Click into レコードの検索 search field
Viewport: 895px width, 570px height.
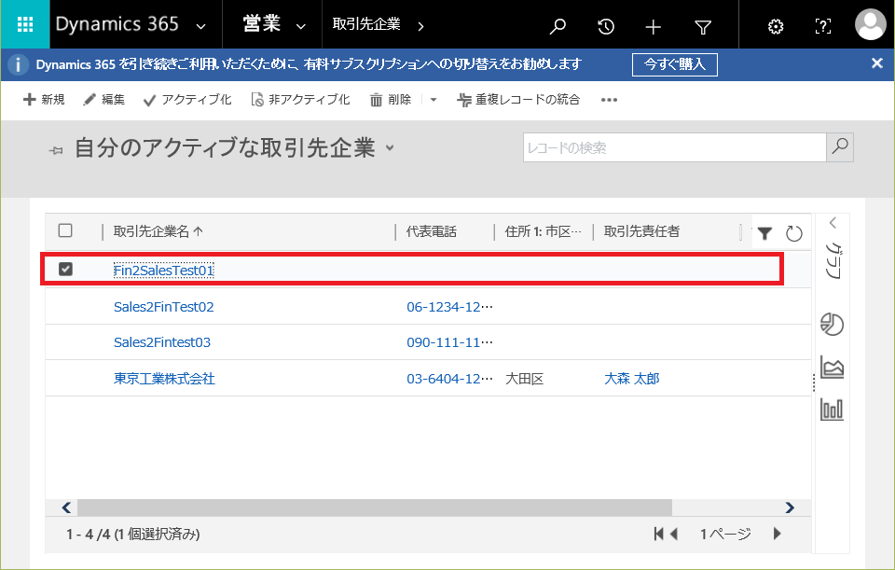coord(674,148)
